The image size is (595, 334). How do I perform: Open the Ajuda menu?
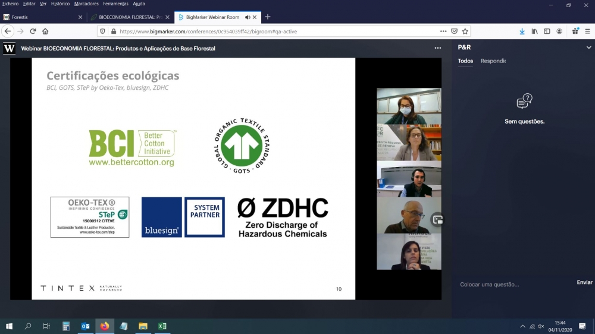tap(139, 4)
